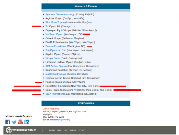179x135 pixels.
Task: Select the ΕΛΜΑ Philanthropies entry
Action: (x=70, y=42)
